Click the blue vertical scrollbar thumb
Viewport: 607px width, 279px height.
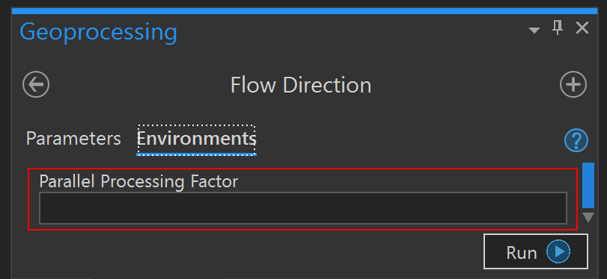pyautogui.click(x=588, y=185)
